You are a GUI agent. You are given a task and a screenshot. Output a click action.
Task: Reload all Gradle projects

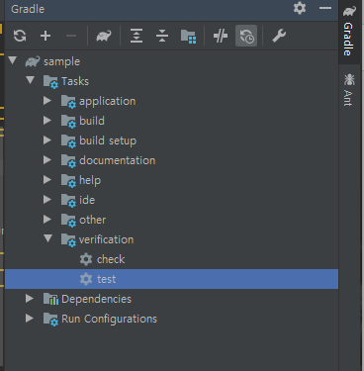coord(20,36)
